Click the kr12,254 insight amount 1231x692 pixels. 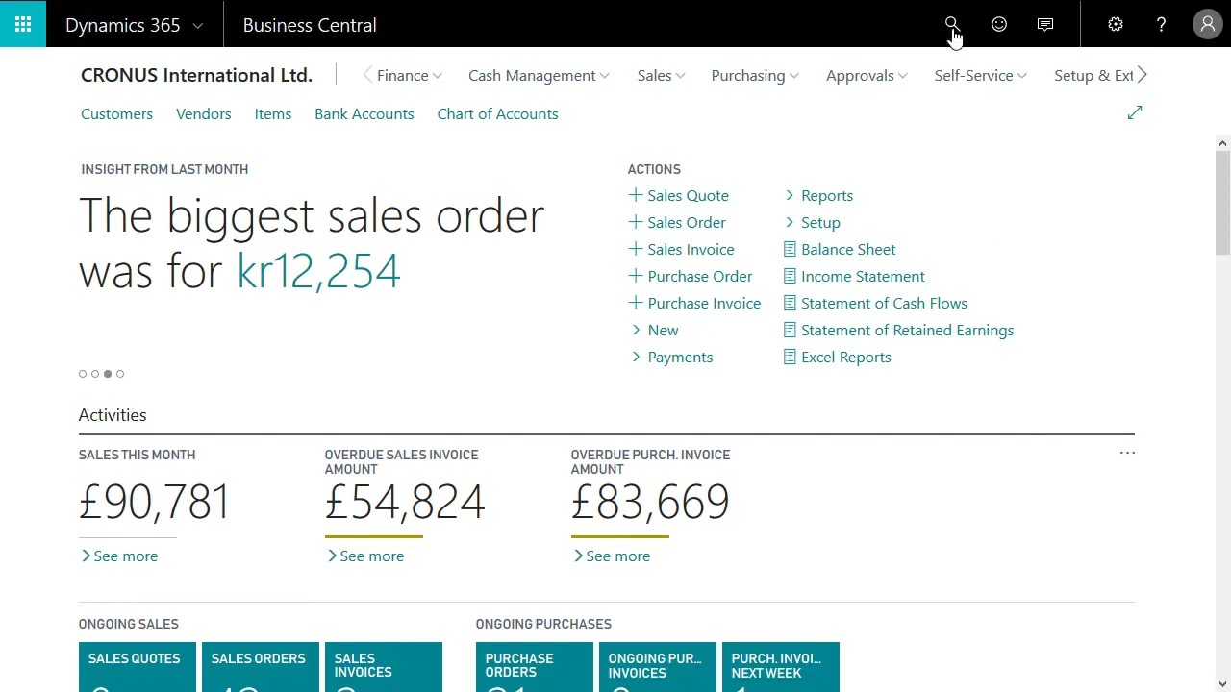pyautogui.click(x=318, y=271)
